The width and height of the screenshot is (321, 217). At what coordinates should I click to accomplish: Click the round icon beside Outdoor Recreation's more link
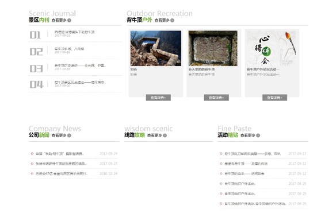pos(173,20)
